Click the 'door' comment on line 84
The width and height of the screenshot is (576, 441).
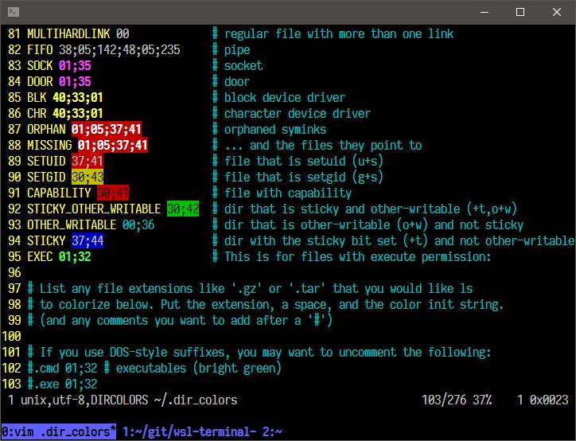click(x=237, y=81)
